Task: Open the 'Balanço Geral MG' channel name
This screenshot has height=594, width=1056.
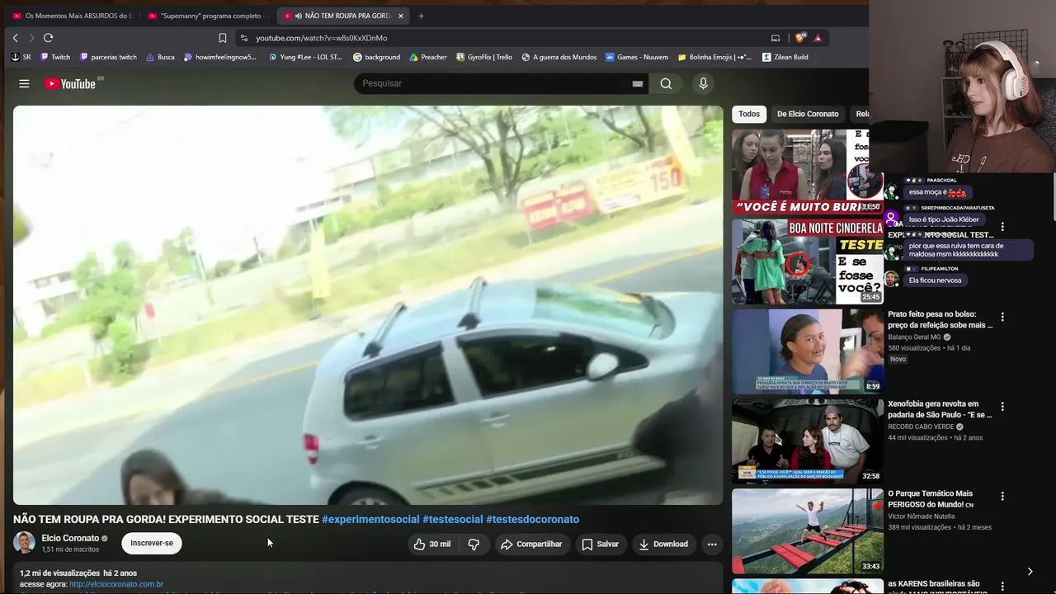Action: [914, 337]
